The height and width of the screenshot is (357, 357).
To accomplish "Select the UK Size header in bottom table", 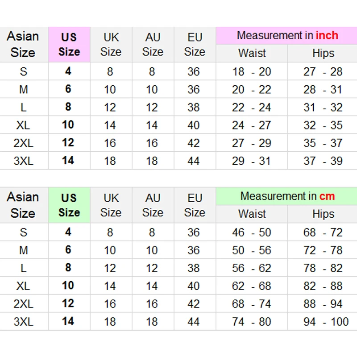I will click(x=111, y=205).
